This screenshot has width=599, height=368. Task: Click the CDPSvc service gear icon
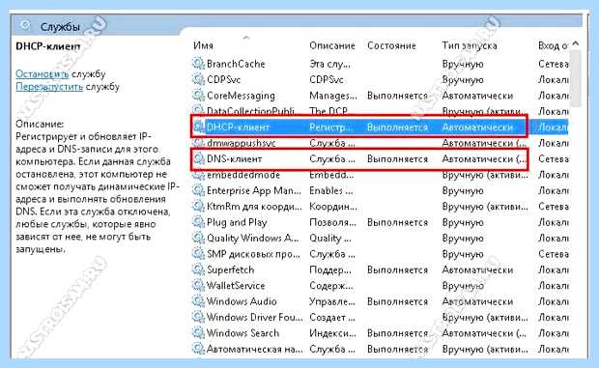click(198, 79)
